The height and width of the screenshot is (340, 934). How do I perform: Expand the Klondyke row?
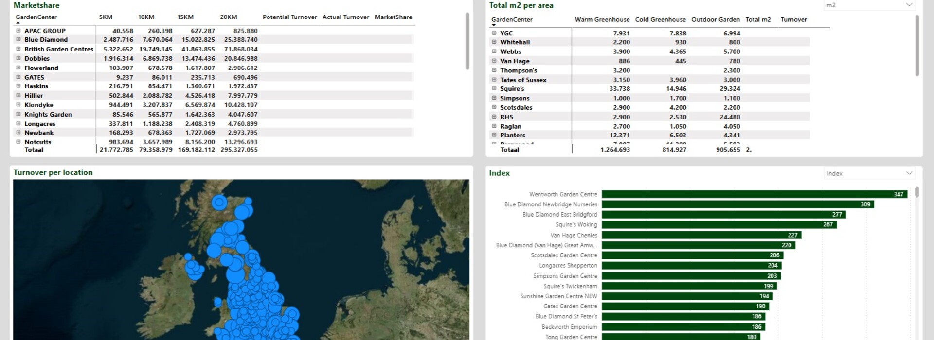point(18,104)
